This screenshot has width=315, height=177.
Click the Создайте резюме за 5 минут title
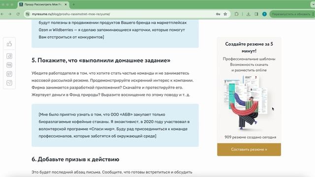pos(249,47)
